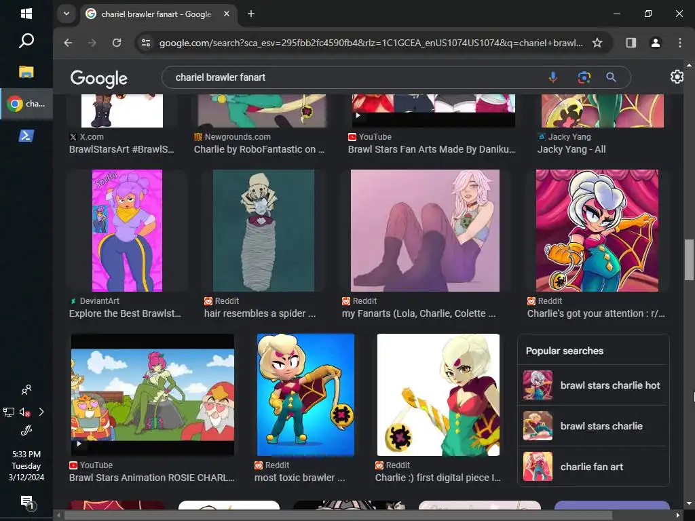Viewport: 695px width, 521px height.
Task: Open PowerShell from taskbar
Action: click(x=26, y=136)
